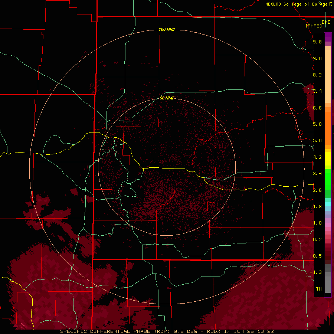Click the 50 NMI range ring label
334x334 pixels.
(167, 98)
